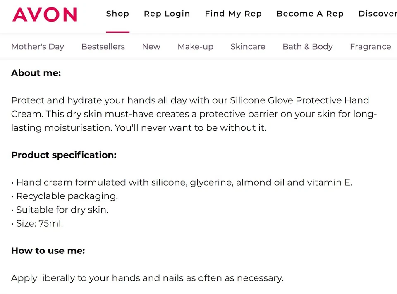Click the 'Product specification:' heading
The image size is (397, 294).
(64, 155)
